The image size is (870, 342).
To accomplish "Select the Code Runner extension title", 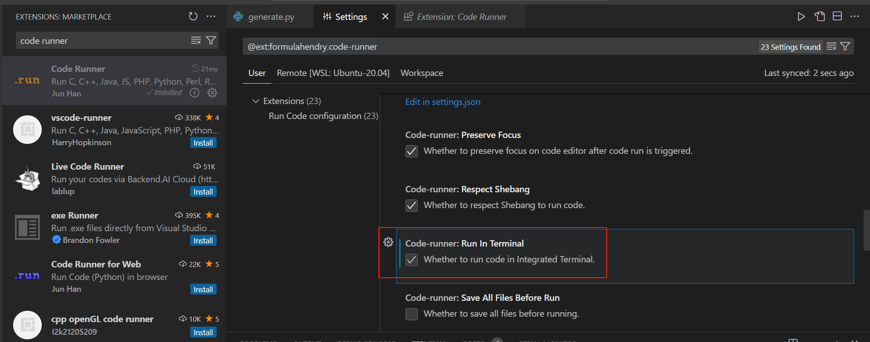I will click(x=78, y=69).
